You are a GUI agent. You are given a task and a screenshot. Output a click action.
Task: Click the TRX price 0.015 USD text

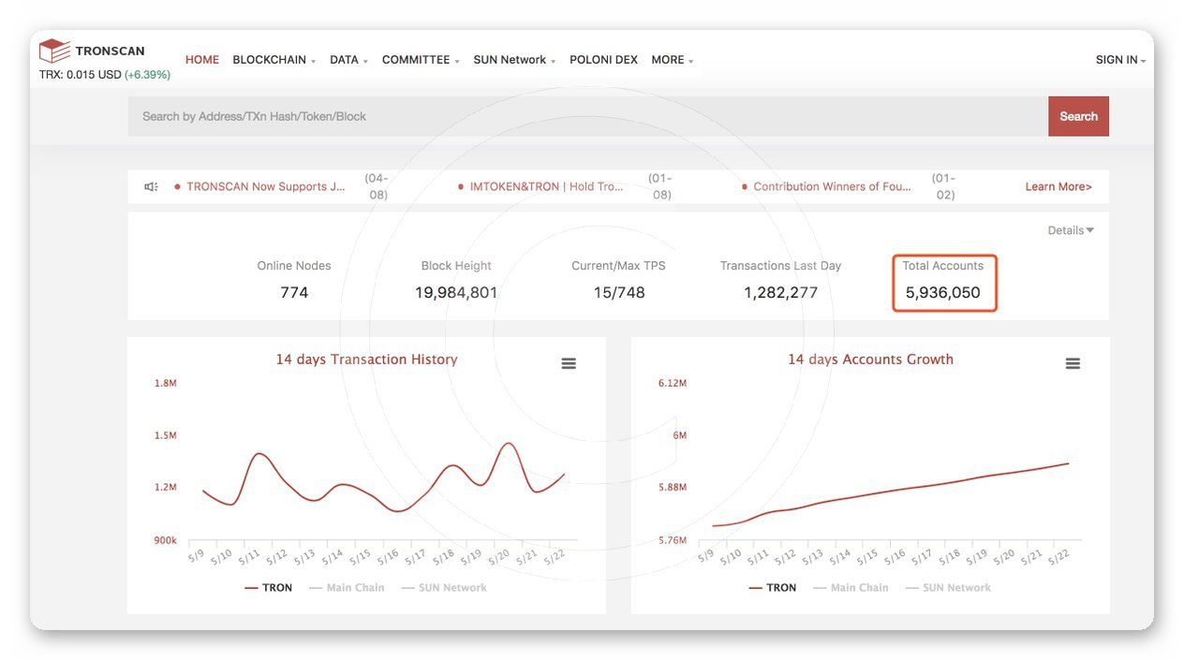pos(81,75)
